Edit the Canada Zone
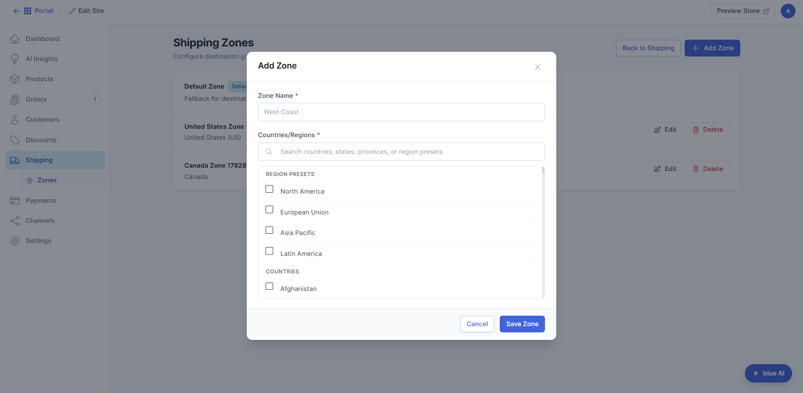This screenshot has height=393, width=803. point(665,169)
